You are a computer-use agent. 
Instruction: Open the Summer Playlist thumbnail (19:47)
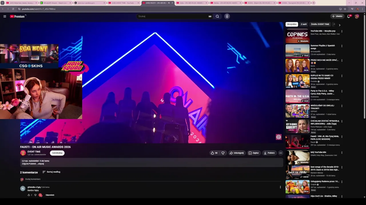tap(297, 51)
